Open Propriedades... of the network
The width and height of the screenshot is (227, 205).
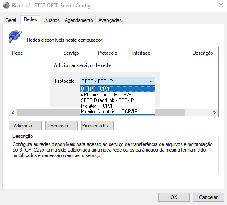tap(98, 126)
